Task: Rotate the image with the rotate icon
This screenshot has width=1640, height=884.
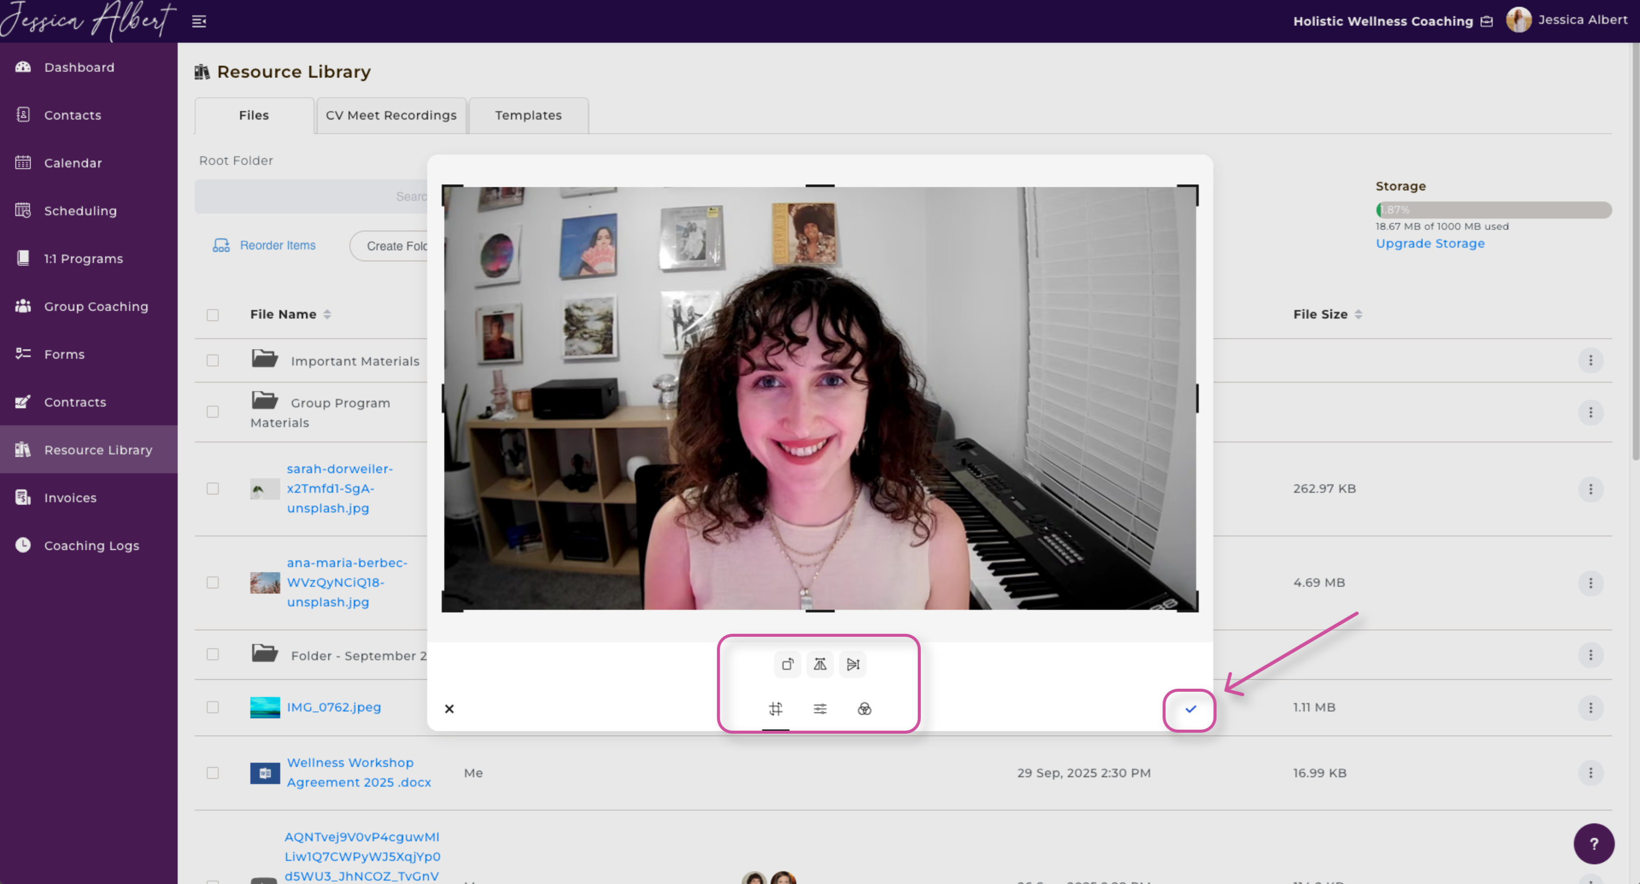Action: coord(788,664)
